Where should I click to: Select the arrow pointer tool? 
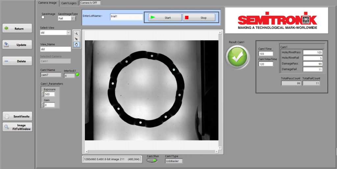pos(76,39)
